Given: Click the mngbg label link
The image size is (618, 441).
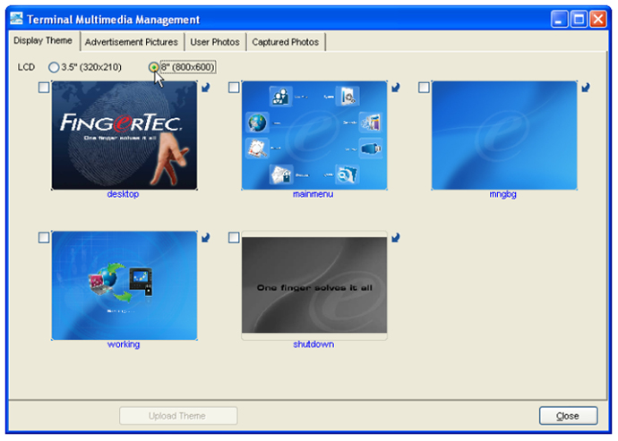Looking at the screenshot, I should point(503,194).
